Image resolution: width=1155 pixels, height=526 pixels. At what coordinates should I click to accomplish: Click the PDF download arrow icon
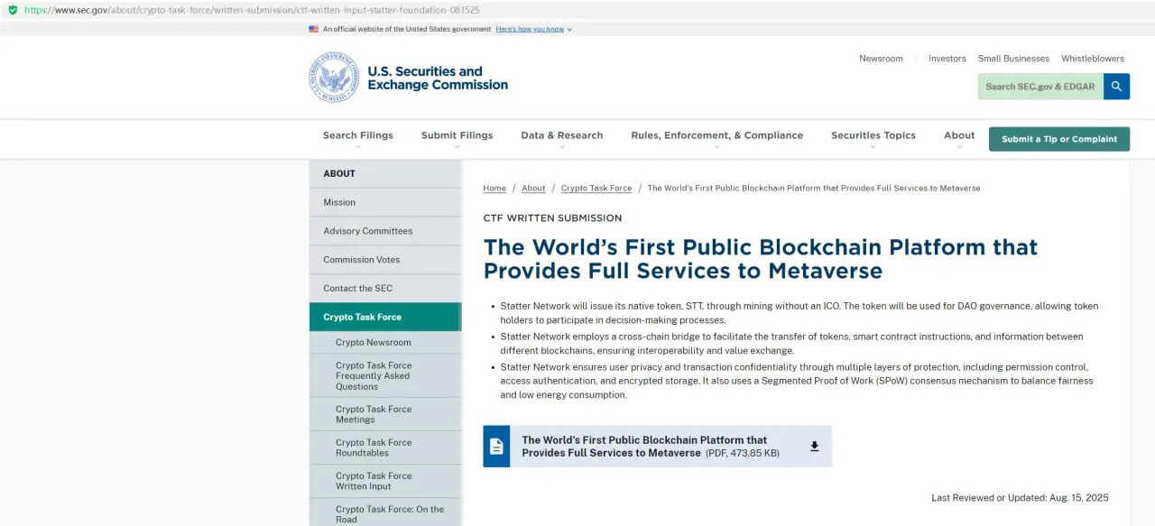click(814, 447)
